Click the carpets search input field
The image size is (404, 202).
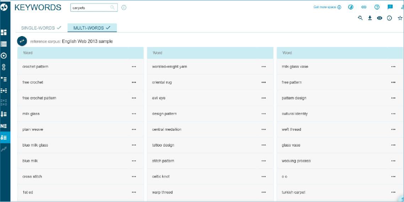coord(94,8)
